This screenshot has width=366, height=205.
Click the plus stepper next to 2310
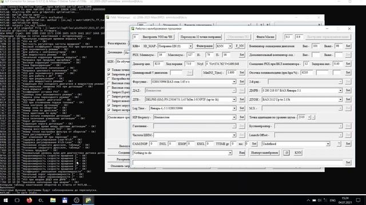[x=309, y=117]
